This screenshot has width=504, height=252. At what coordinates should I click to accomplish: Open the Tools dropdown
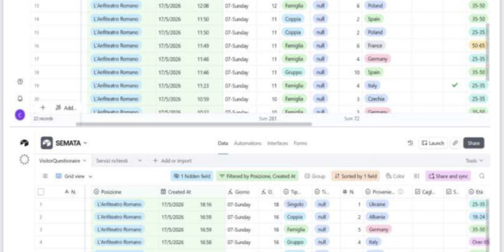[474, 161]
